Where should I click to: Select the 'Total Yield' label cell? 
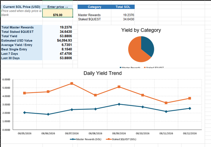click(22, 36)
